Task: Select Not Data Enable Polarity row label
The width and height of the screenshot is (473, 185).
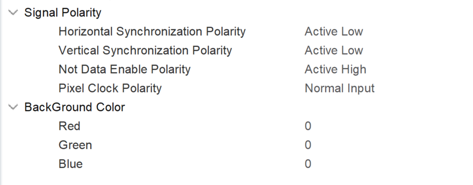Action: [124, 70]
